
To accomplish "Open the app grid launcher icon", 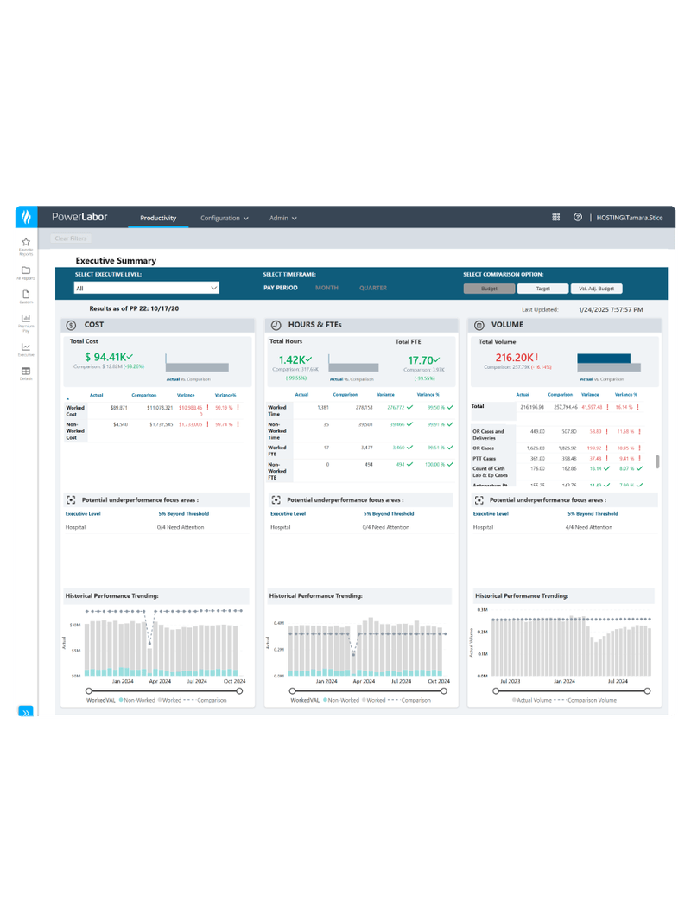I will tap(556, 217).
